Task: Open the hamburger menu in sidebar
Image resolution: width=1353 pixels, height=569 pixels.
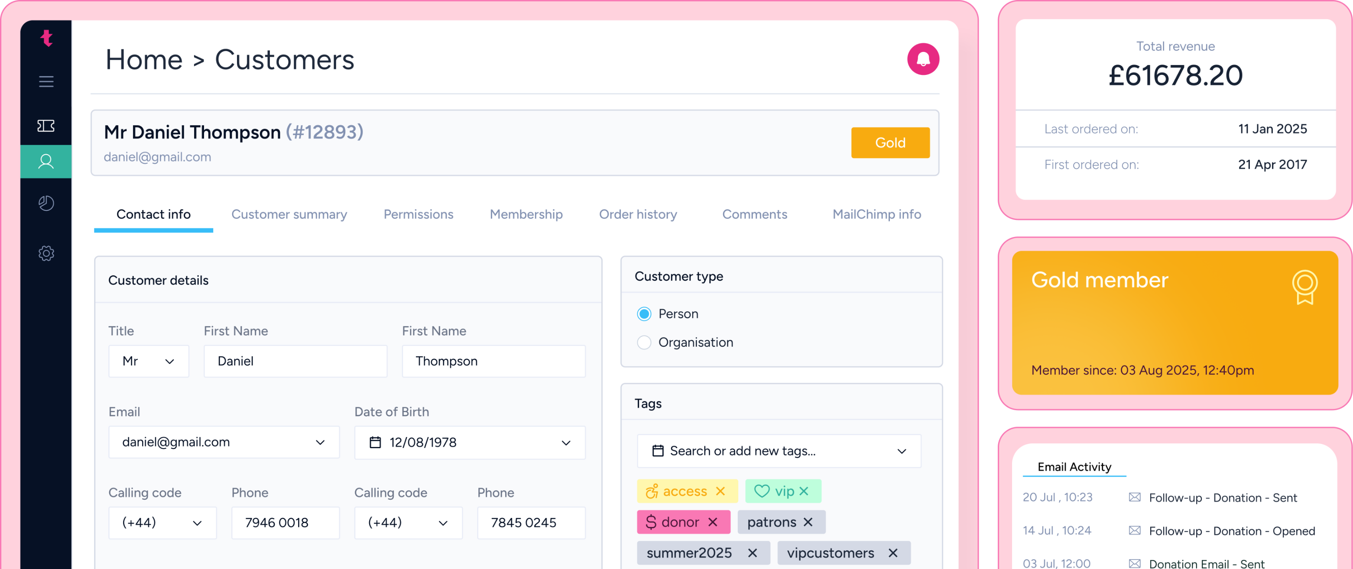Action: tap(46, 81)
